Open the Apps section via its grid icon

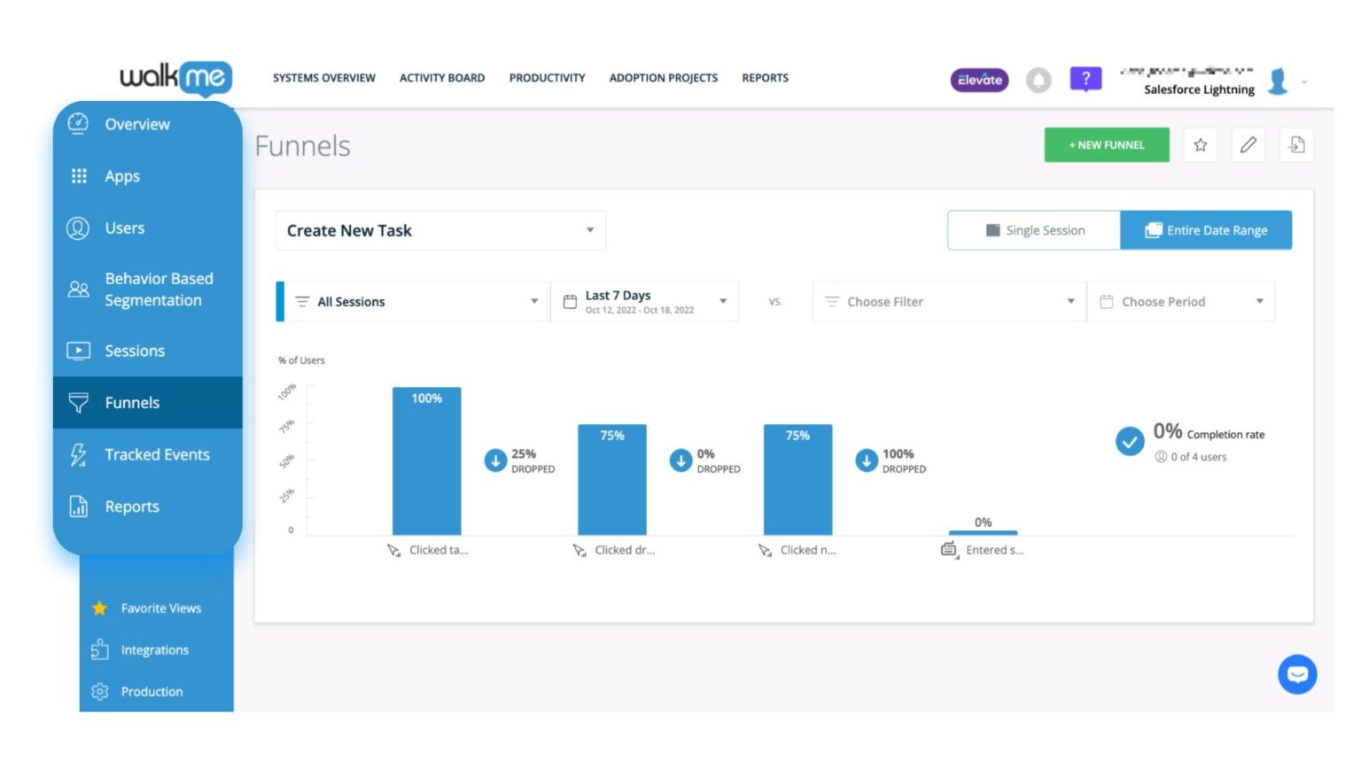click(x=79, y=175)
